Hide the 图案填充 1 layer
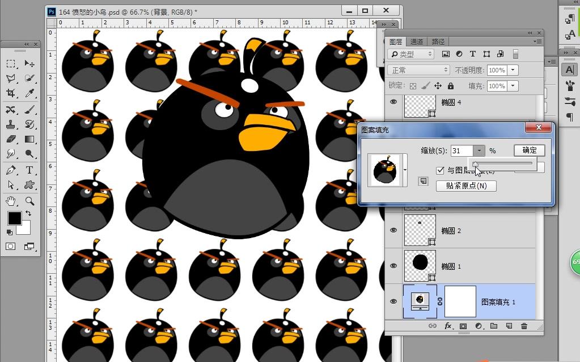The height and width of the screenshot is (362, 580). 393,301
